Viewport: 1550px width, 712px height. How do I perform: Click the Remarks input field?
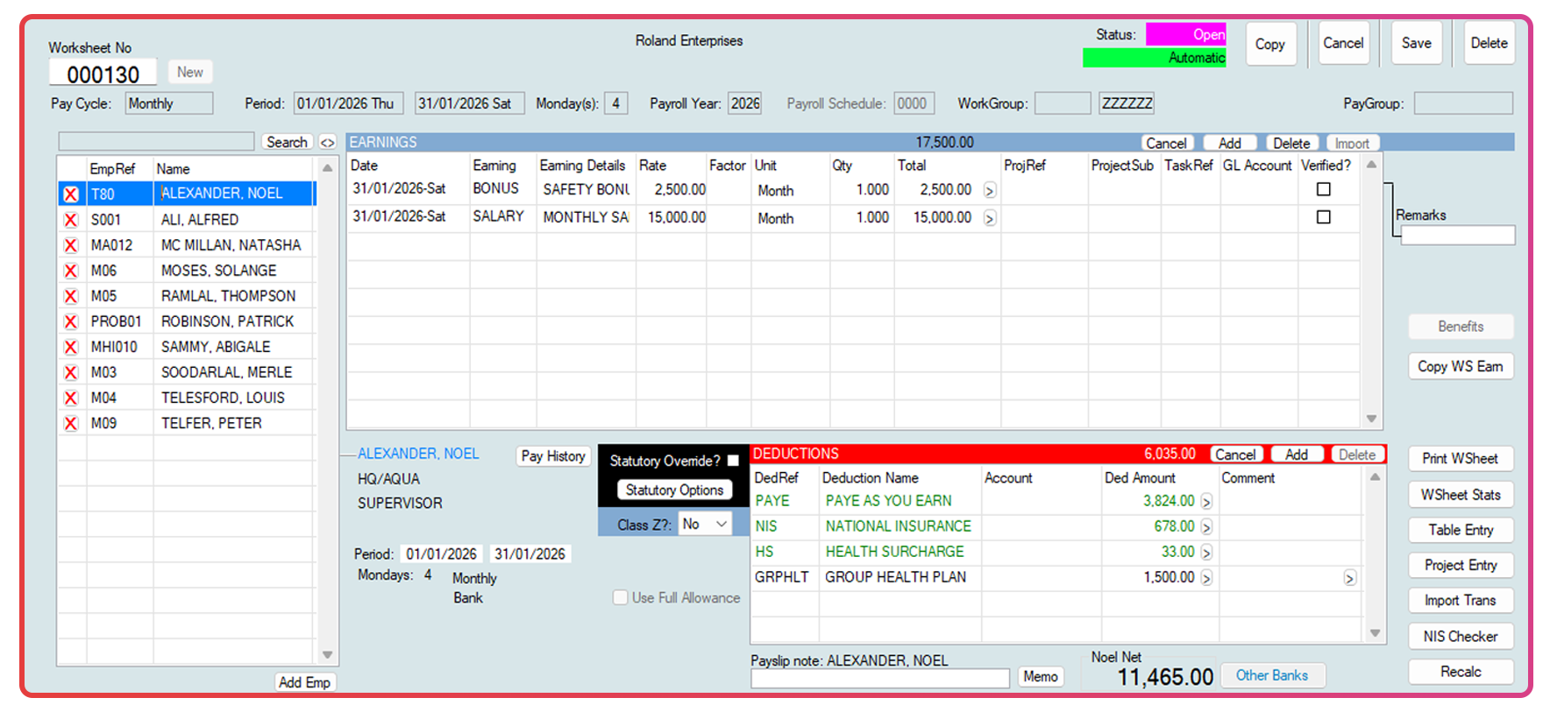(1458, 235)
